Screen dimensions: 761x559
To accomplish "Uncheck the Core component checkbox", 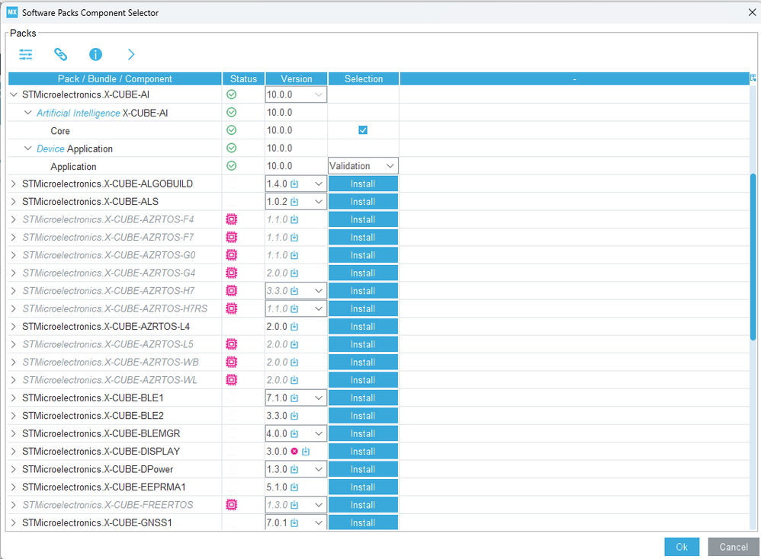I will pyautogui.click(x=363, y=130).
